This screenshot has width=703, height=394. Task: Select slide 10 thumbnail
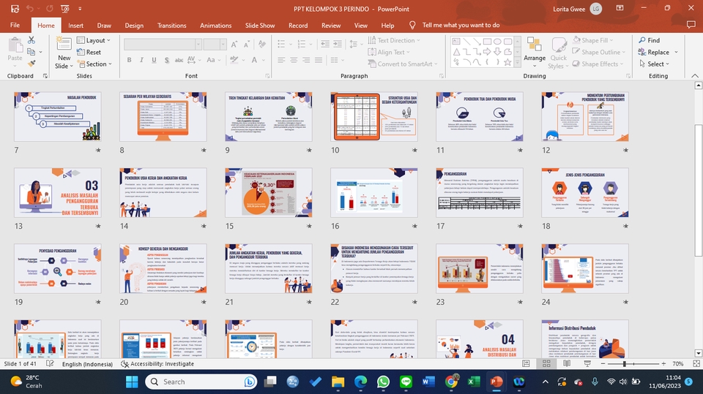click(374, 117)
